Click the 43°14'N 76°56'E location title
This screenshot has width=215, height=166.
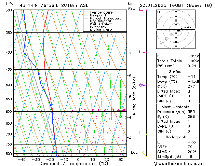(x=54, y=5)
